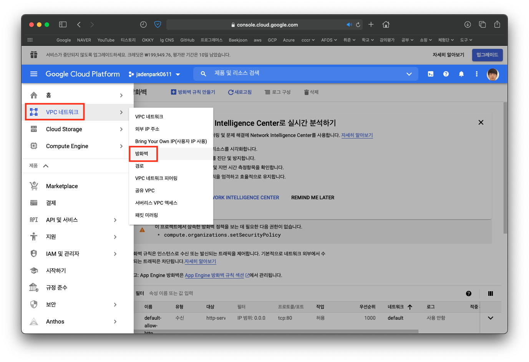529x362 pixels.
Task: Select Bring Your Own IP in the submenu
Action: [x=171, y=141]
